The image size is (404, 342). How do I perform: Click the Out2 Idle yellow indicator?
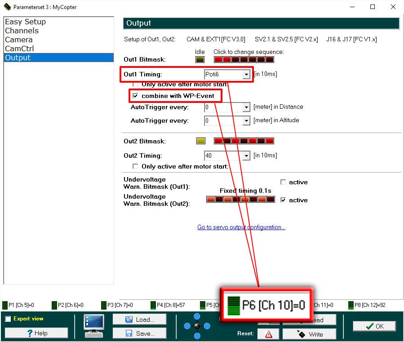(x=201, y=141)
